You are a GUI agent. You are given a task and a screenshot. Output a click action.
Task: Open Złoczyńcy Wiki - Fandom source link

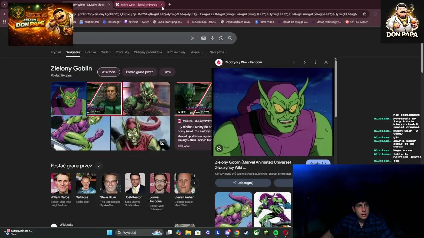coord(243,62)
